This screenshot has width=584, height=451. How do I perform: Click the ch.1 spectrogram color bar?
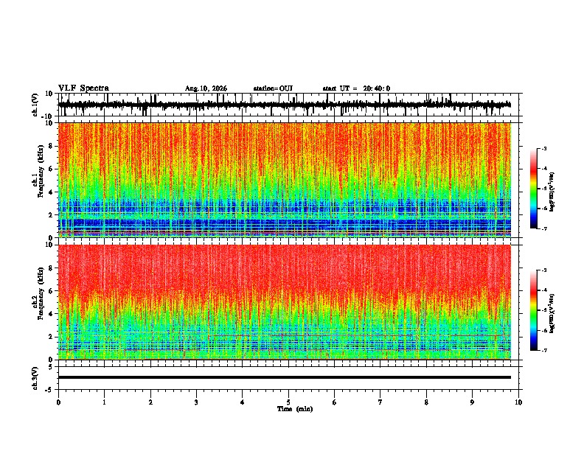[x=533, y=189]
